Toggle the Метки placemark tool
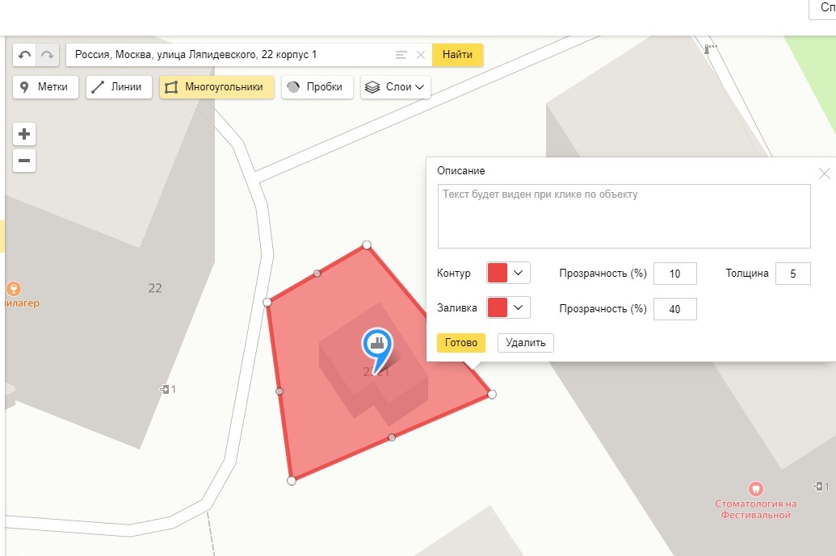 (x=46, y=87)
